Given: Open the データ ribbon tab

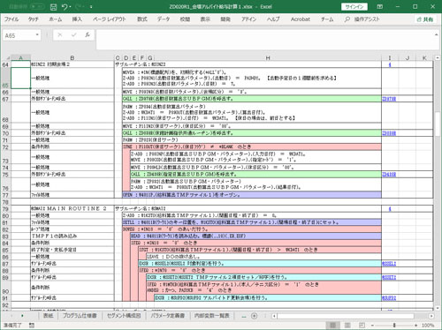Looking at the screenshot, I should coord(164,19).
